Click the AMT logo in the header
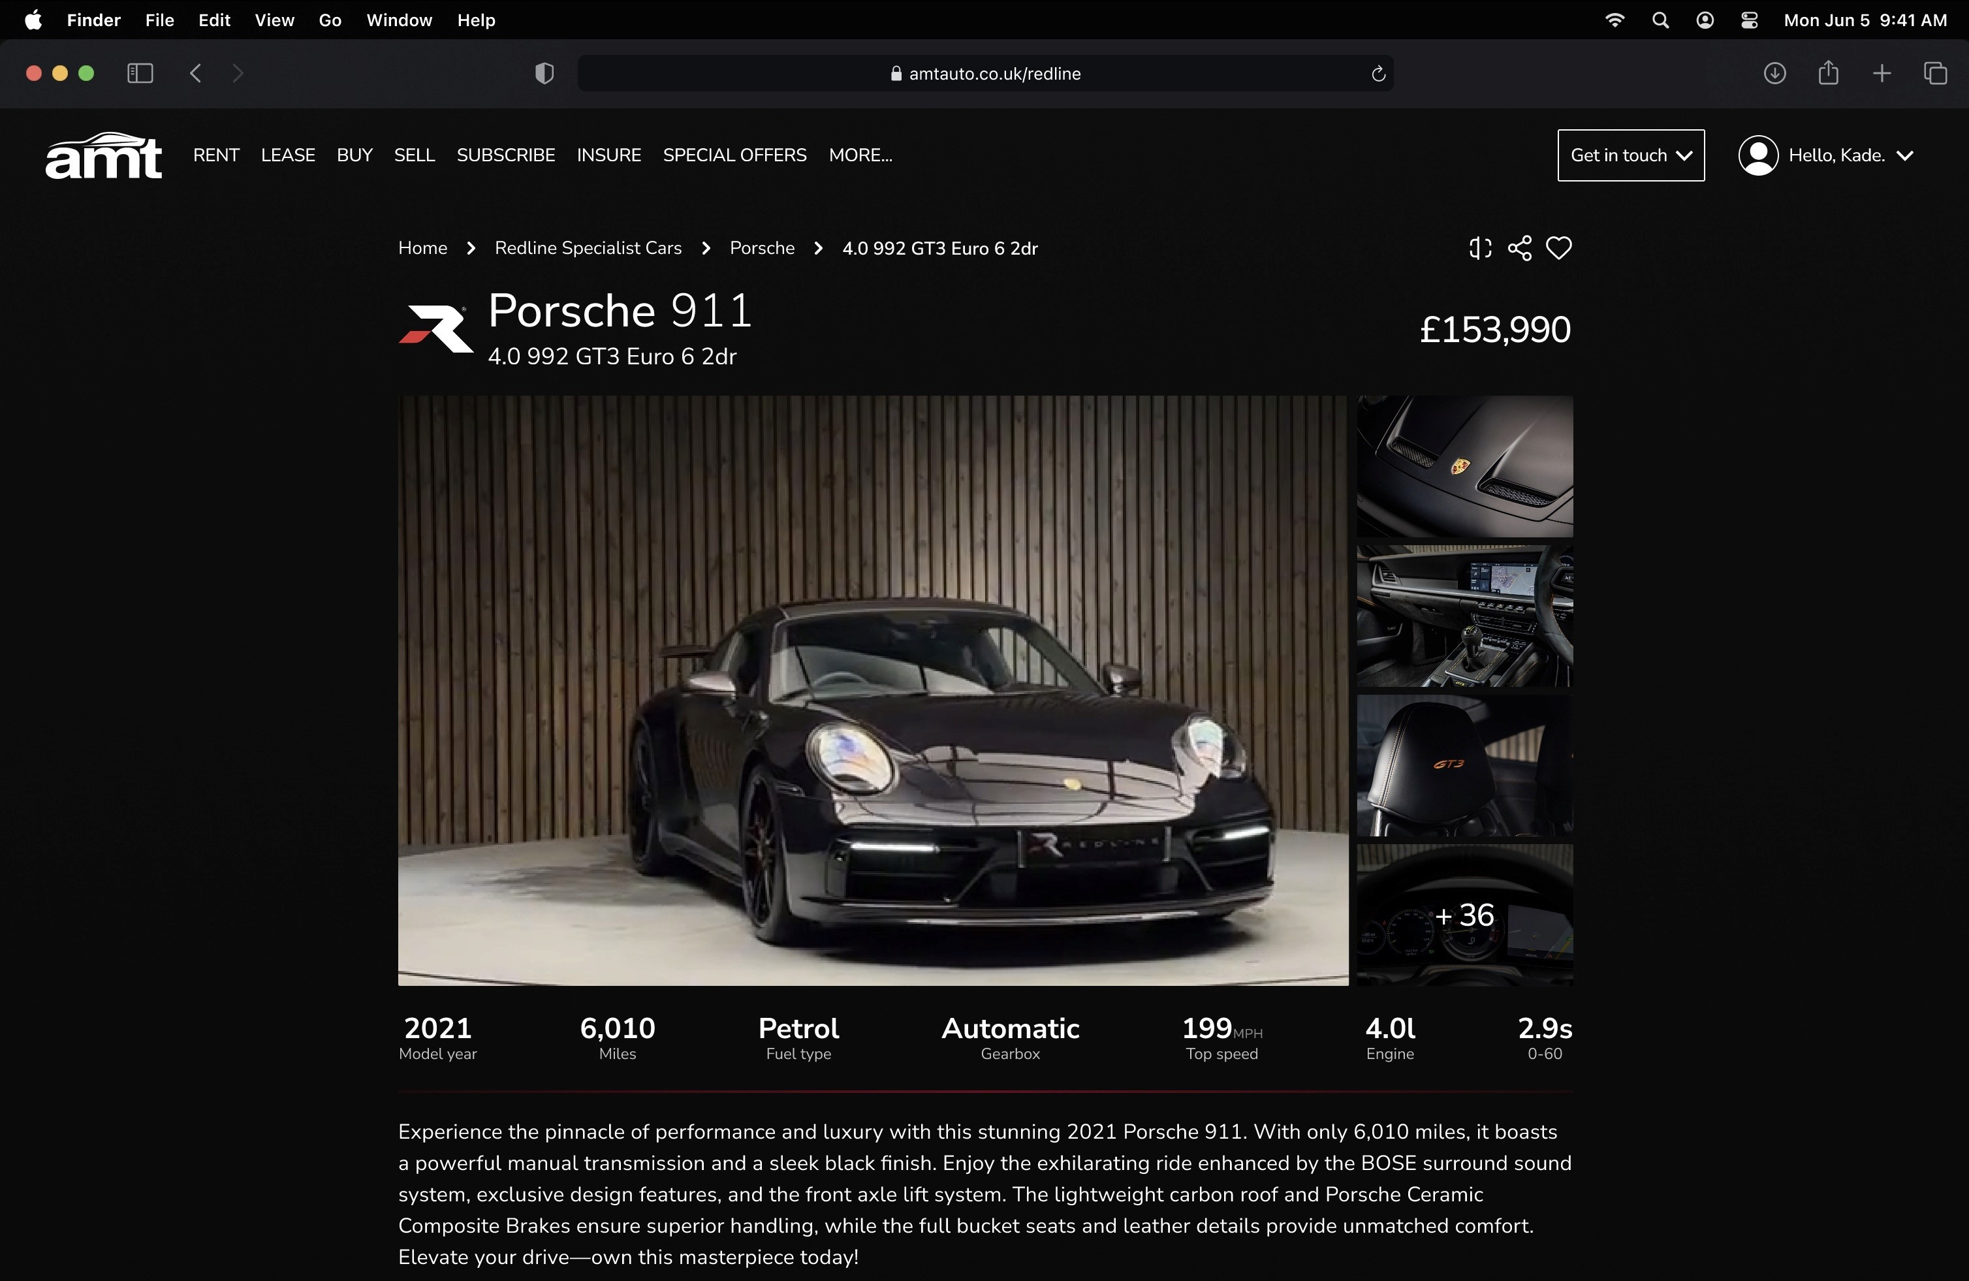 (103, 155)
